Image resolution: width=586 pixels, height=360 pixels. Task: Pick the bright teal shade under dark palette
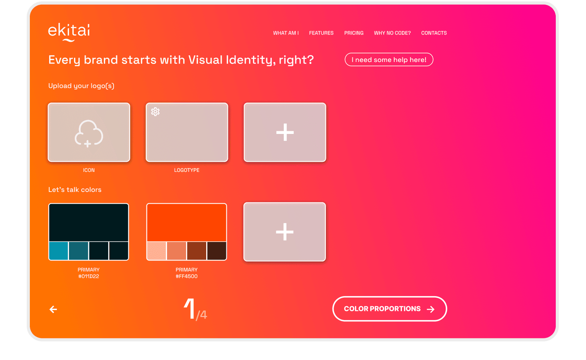pos(59,251)
